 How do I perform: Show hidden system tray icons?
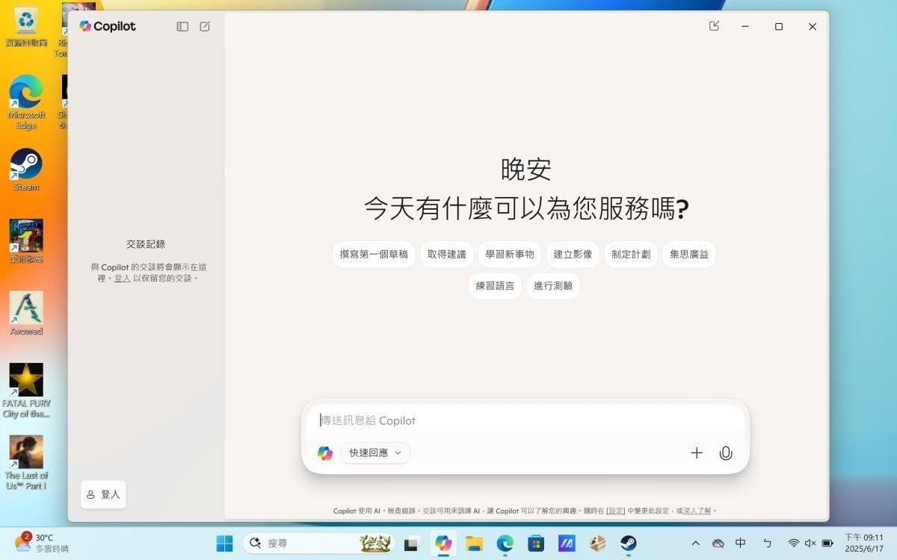click(695, 544)
